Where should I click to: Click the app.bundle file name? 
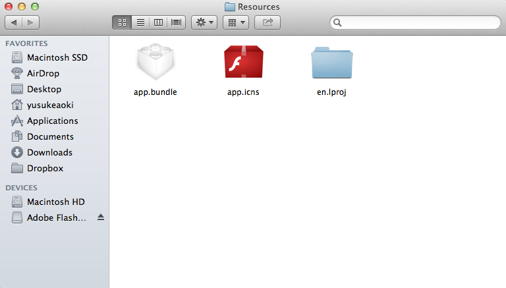click(155, 92)
